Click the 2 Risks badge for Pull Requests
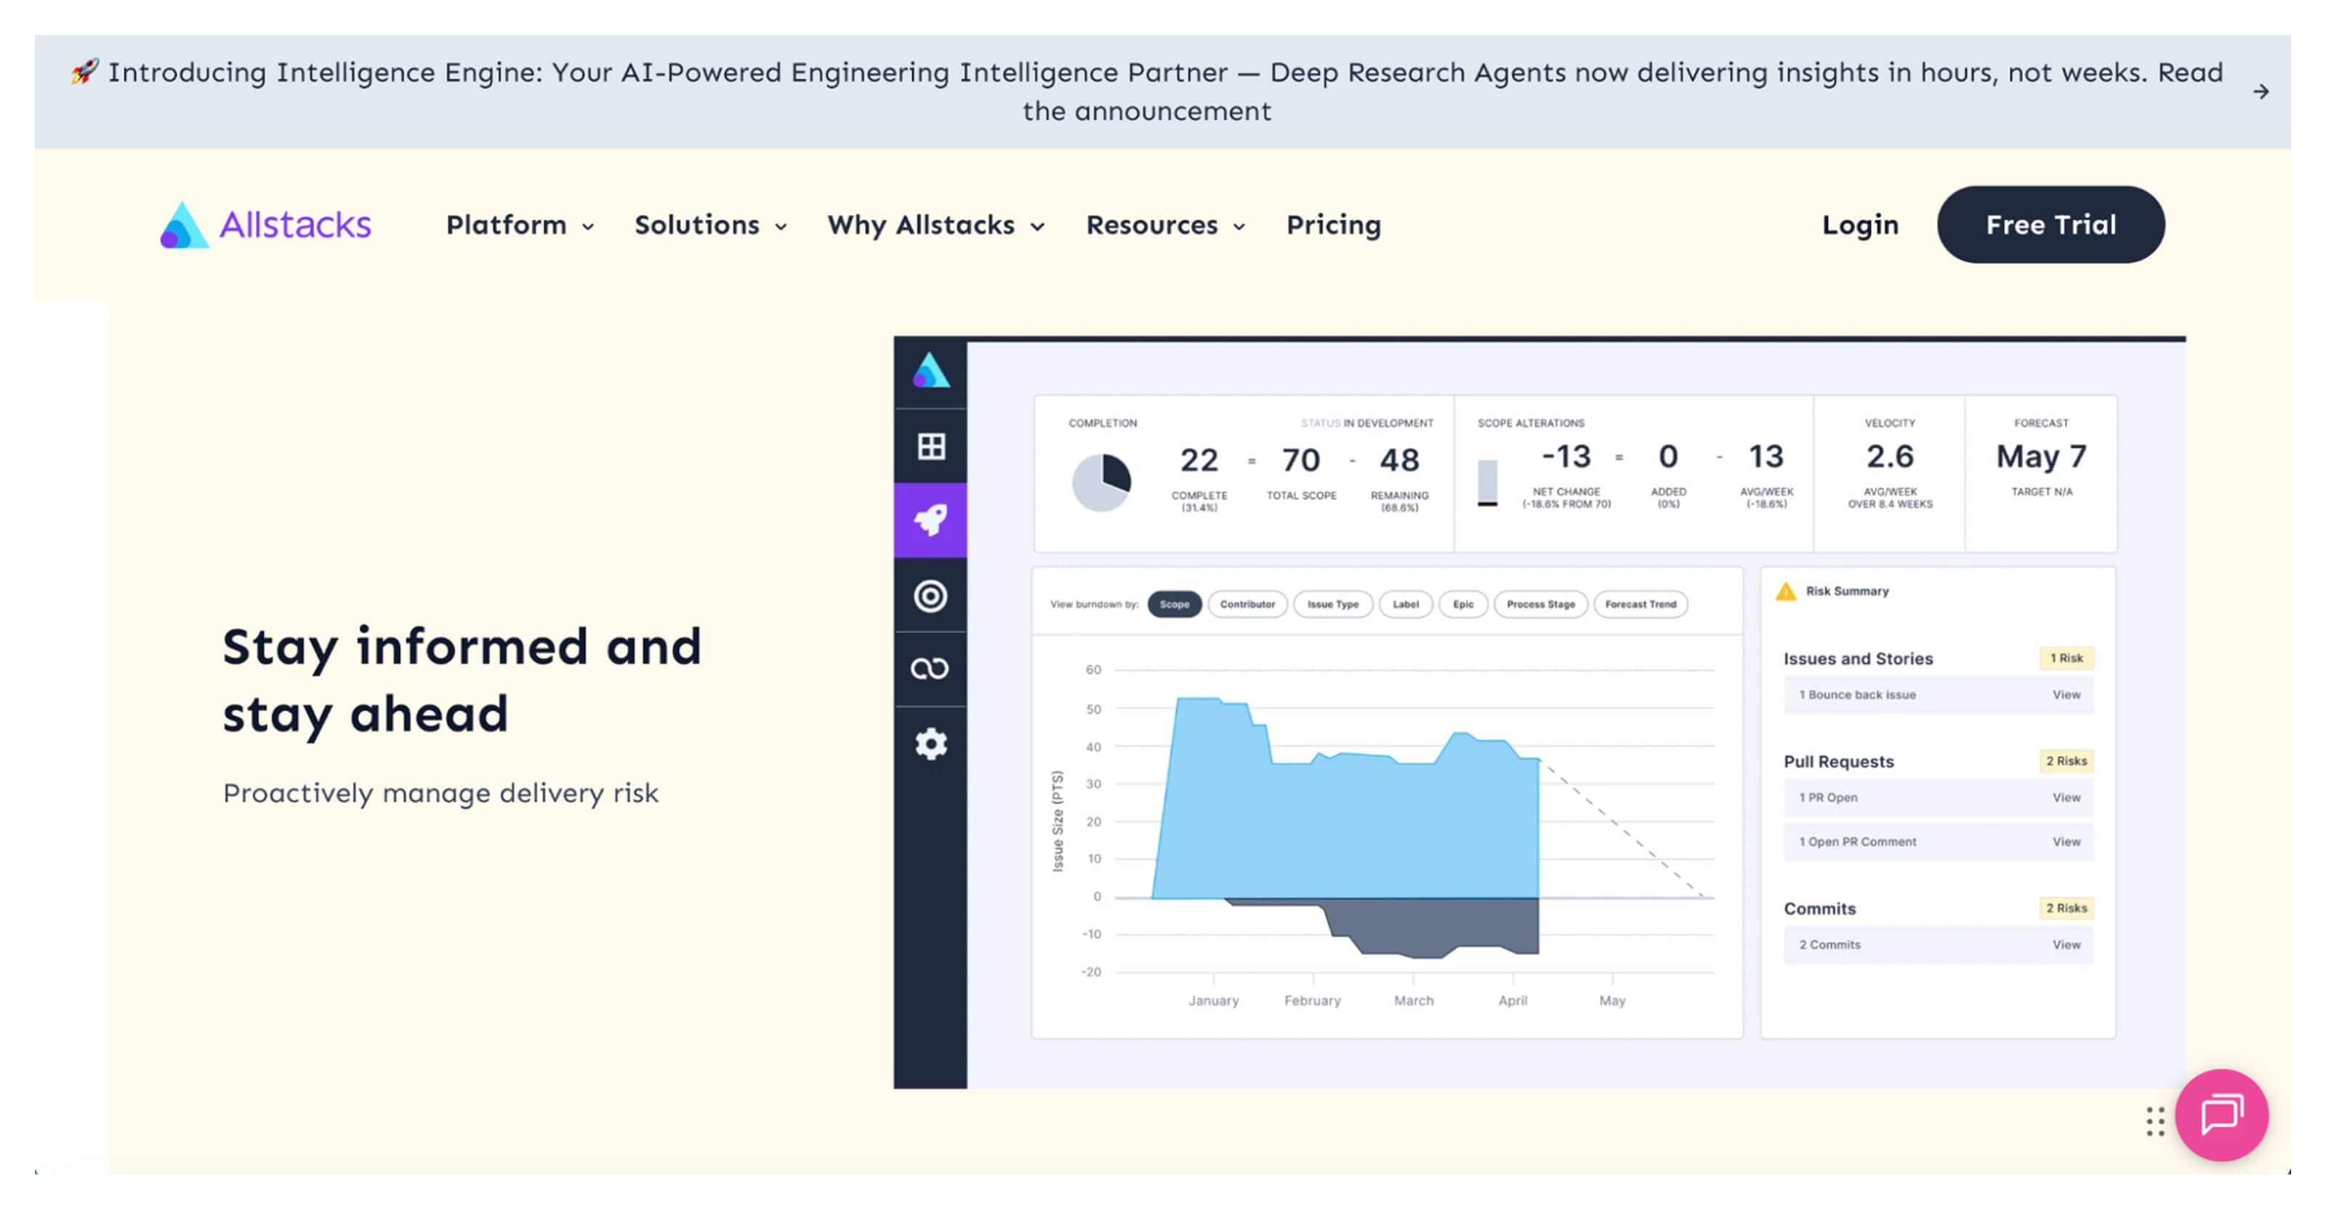This screenshot has height=1214, width=2326. point(2065,761)
